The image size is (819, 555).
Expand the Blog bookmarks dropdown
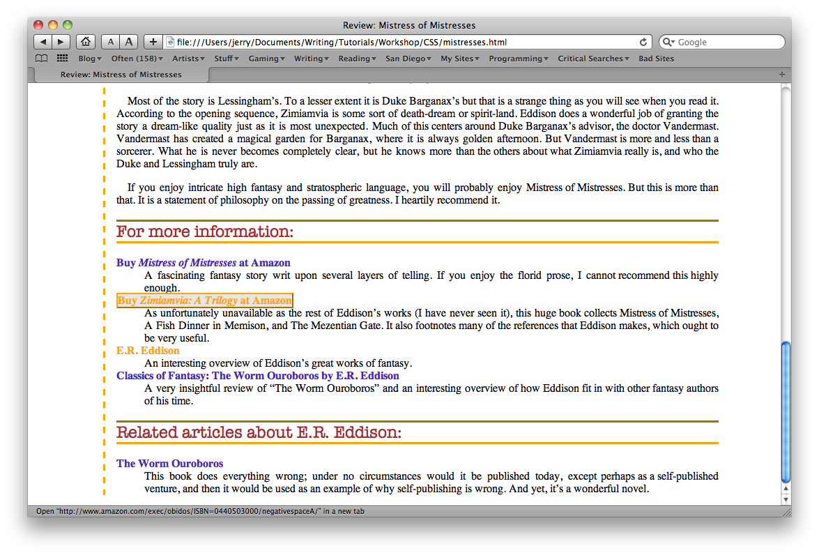tap(90, 59)
